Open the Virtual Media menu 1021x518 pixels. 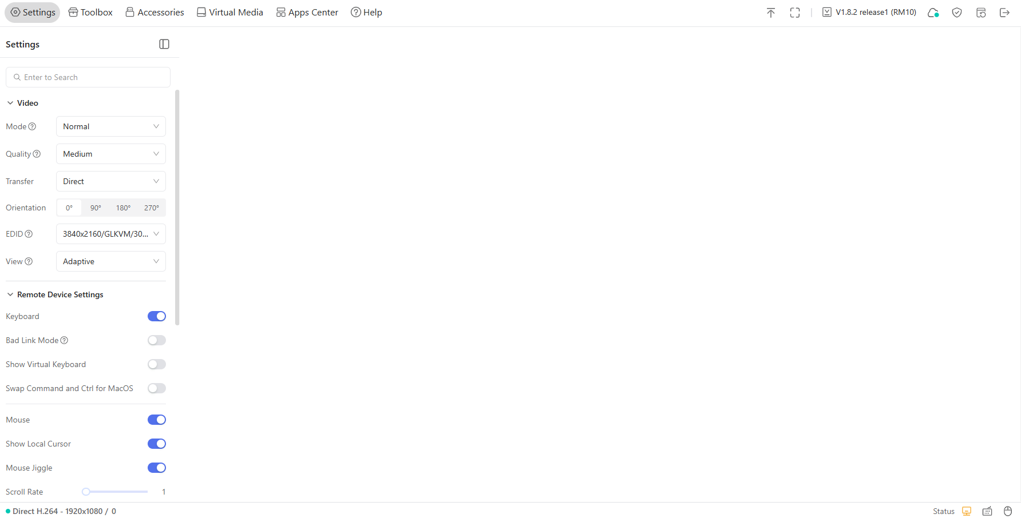pos(229,11)
